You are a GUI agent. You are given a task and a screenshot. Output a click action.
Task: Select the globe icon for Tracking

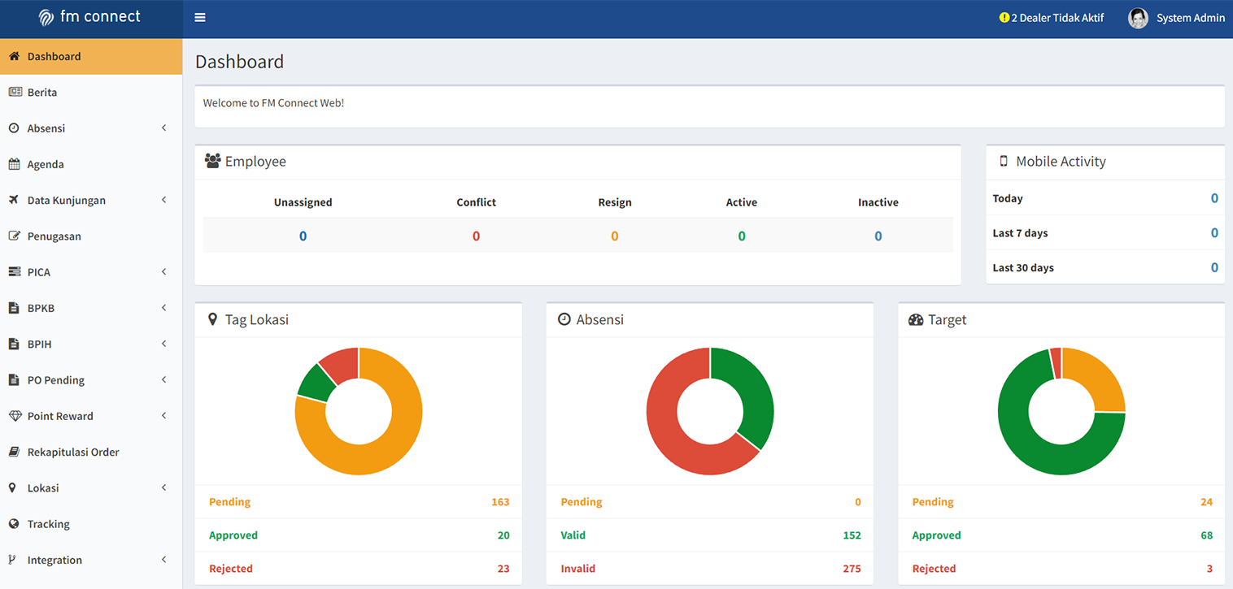click(14, 524)
